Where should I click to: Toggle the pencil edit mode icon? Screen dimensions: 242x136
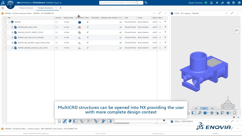pyautogui.click(x=65, y=121)
